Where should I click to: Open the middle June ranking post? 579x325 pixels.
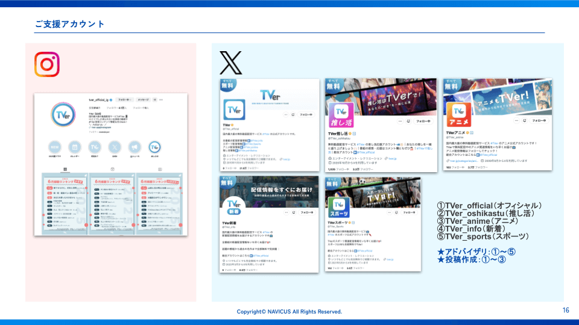pos(112,204)
